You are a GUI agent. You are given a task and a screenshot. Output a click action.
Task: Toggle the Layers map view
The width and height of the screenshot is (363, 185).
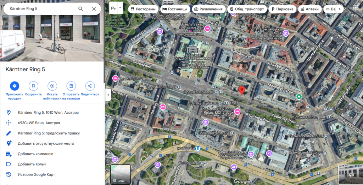click(121, 174)
